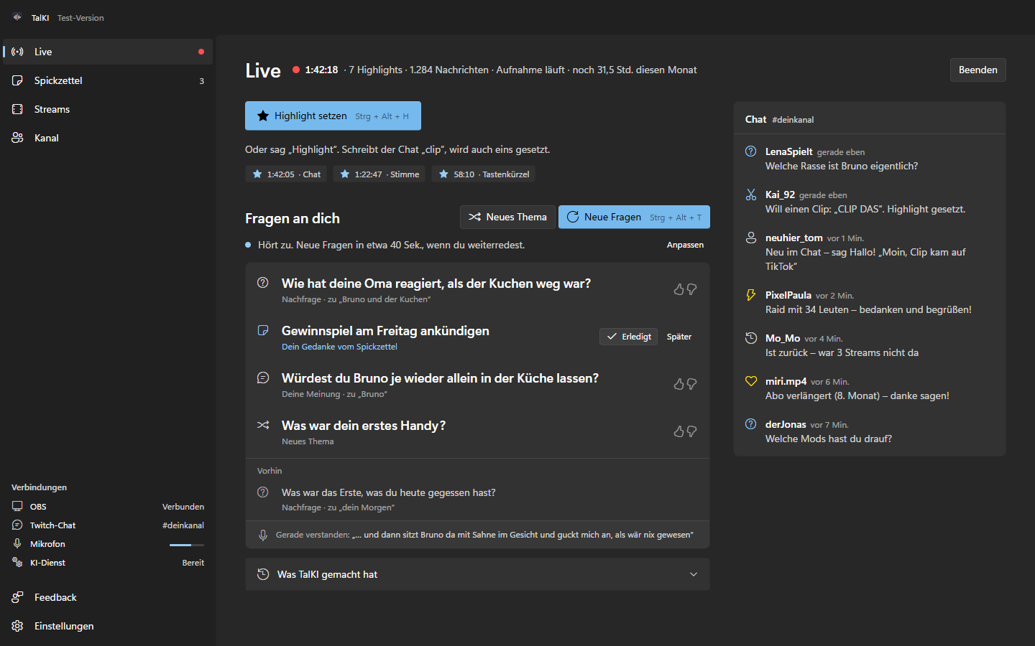The width and height of the screenshot is (1035, 646).
Task: Click the question icon on derJonas's message
Action: coord(751,424)
